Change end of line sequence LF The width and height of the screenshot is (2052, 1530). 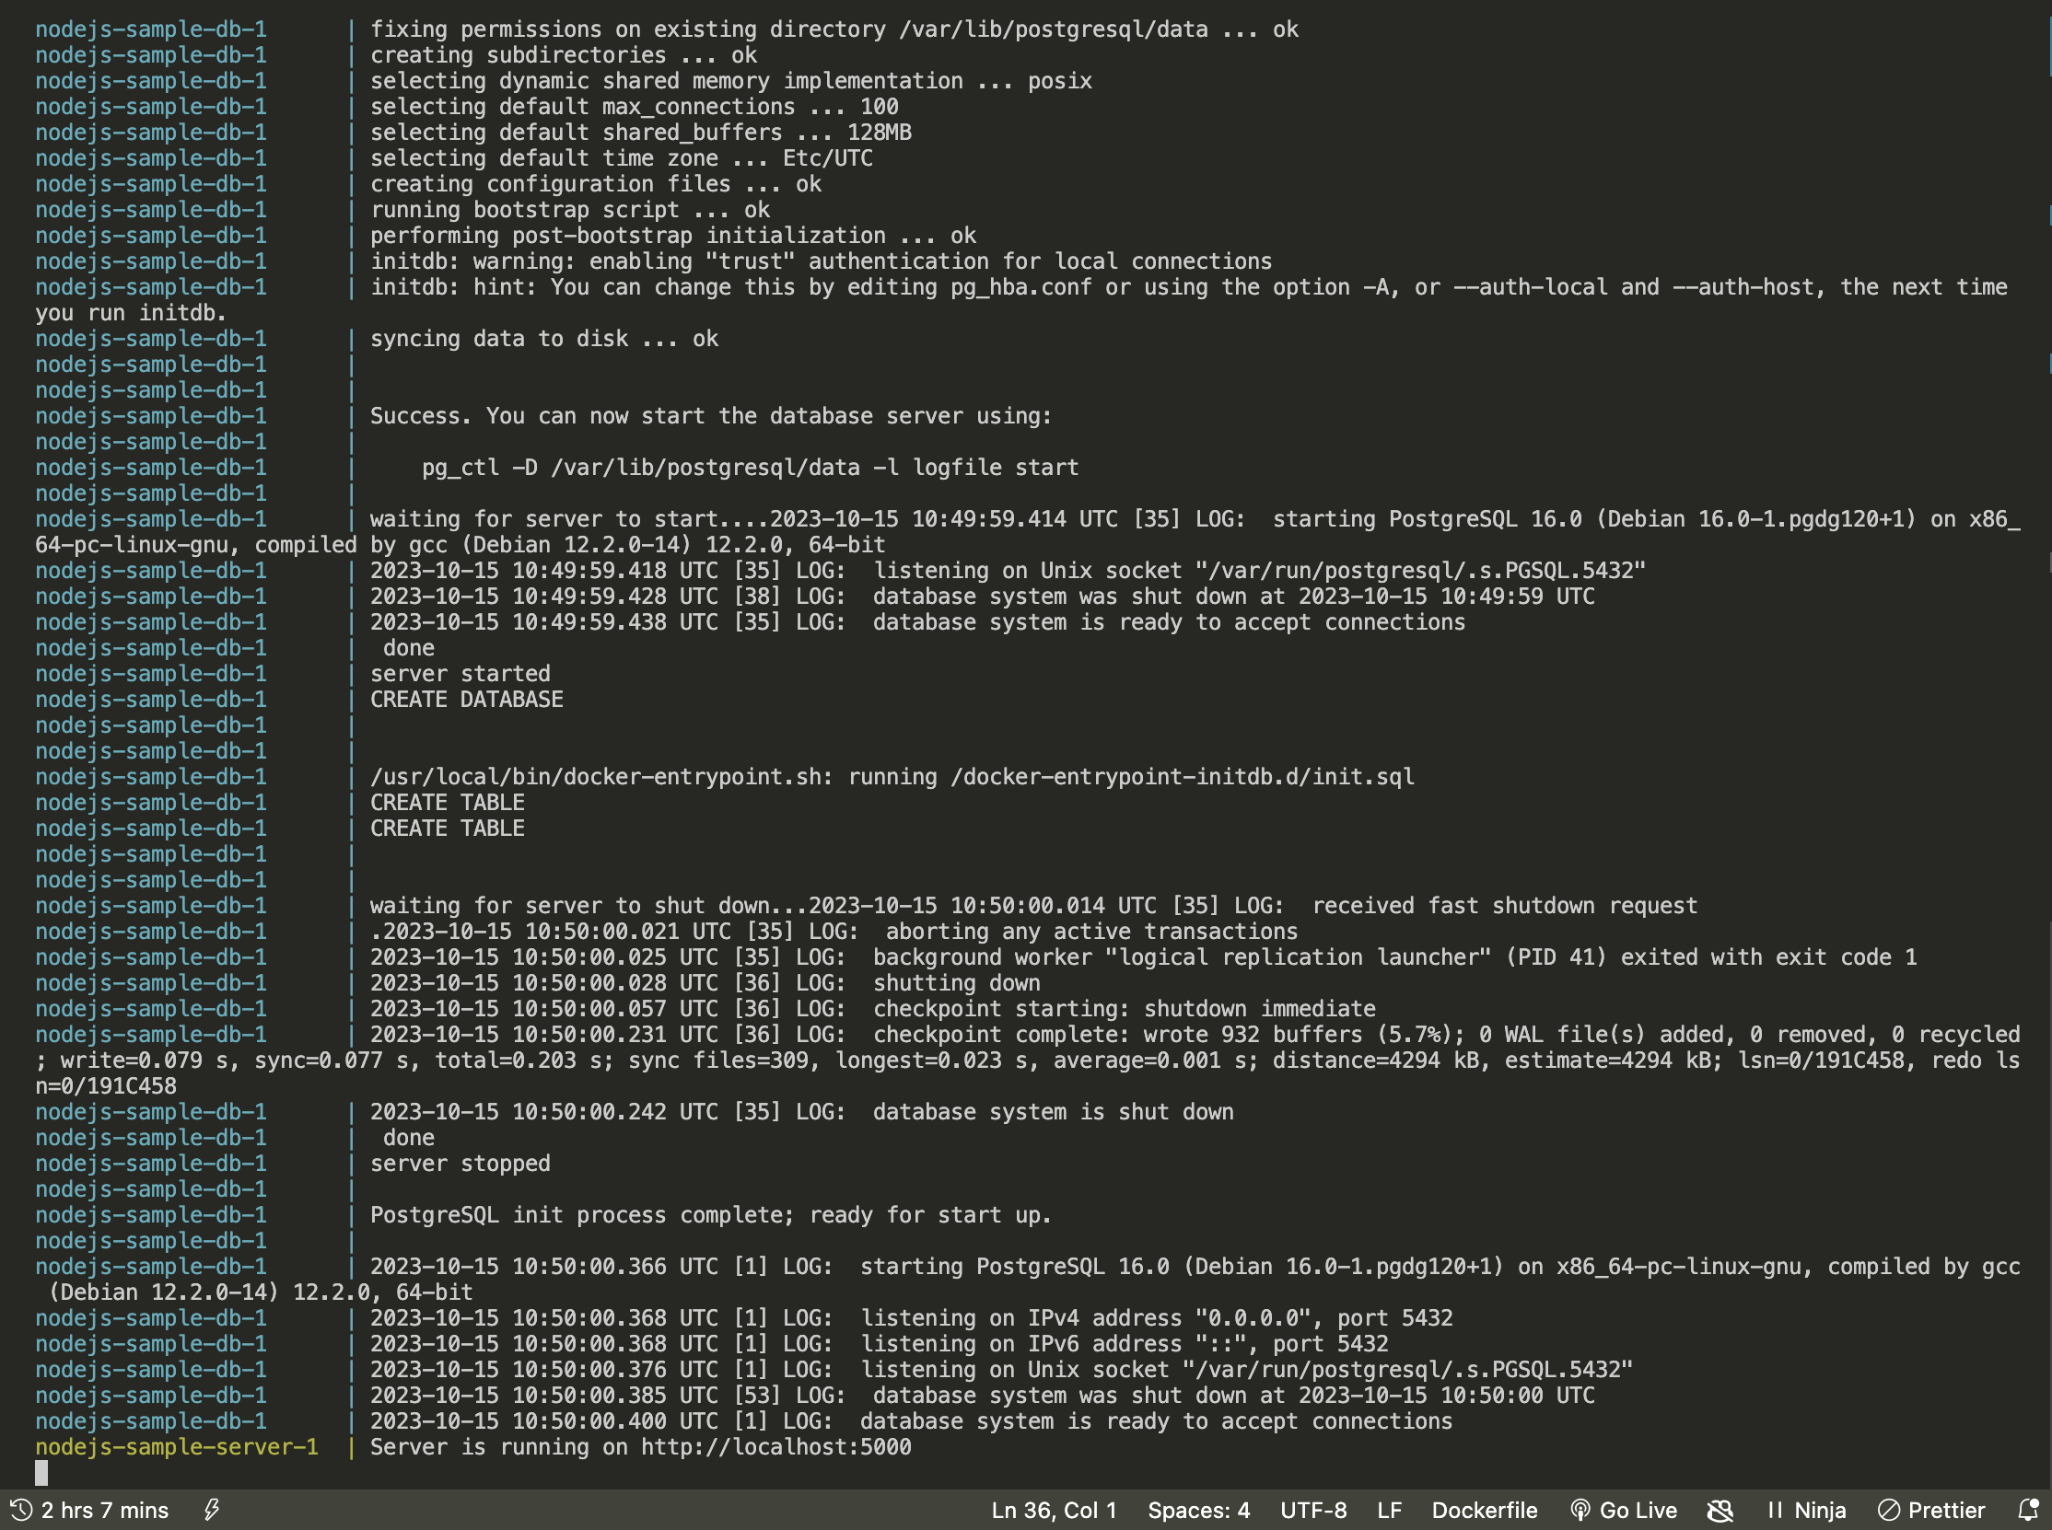click(1389, 1510)
